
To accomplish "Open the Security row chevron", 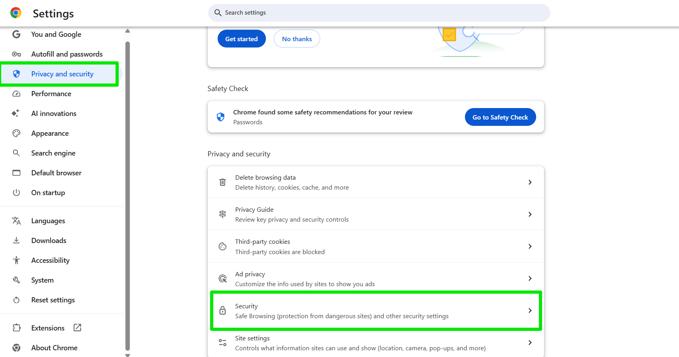I will click(x=530, y=311).
